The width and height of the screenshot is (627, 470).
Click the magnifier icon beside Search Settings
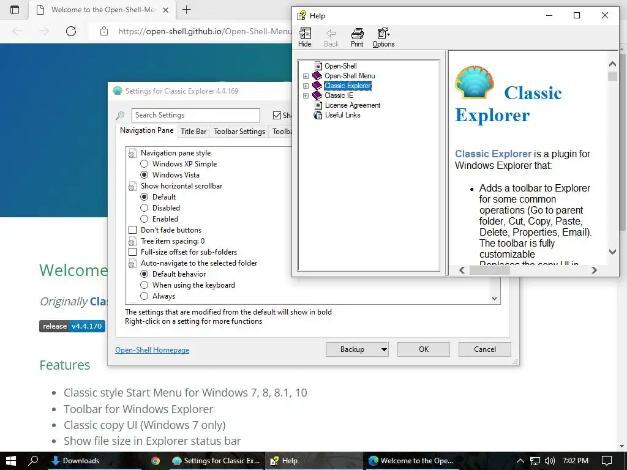pyautogui.click(x=120, y=116)
